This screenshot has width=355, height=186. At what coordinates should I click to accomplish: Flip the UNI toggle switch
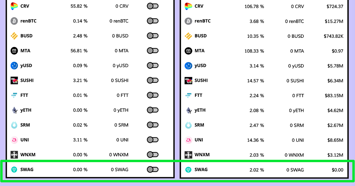pos(153,140)
